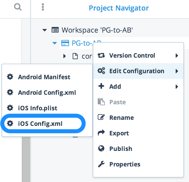This screenshot has width=189, height=182.
Task: Choose Rename from the context menu
Action: point(121,118)
